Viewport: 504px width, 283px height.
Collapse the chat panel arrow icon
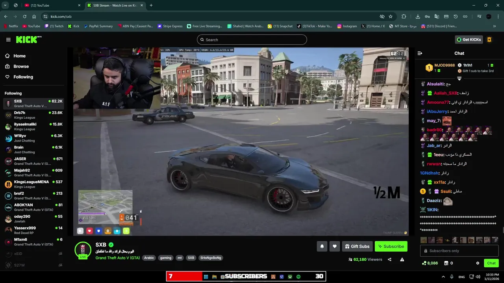pyautogui.click(x=420, y=53)
